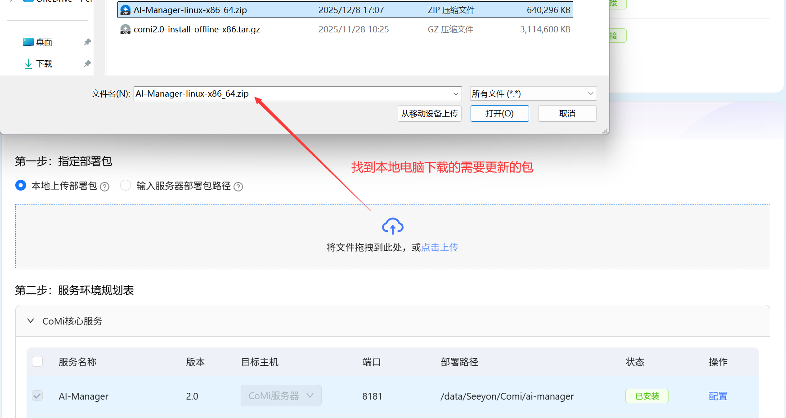Click the 服务名称 column header
The image size is (786, 418).
click(x=78, y=362)
